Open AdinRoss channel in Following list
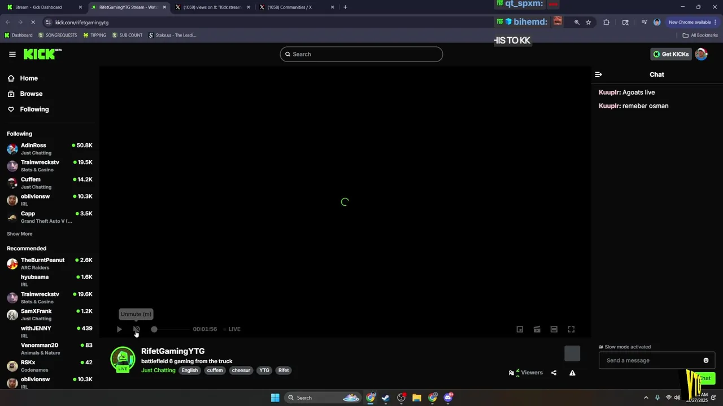This screenshot has width=723, height=406. tap(50, 149)
